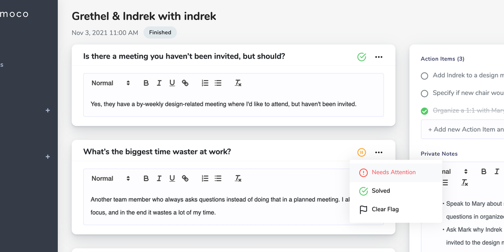
Task: Select 'Solved' from flag menu
Action: [x=380, y=191]
